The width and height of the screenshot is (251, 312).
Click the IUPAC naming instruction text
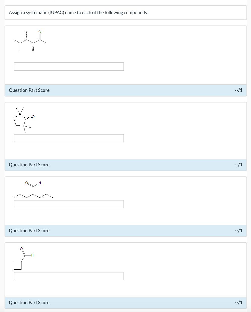(78, 12)
